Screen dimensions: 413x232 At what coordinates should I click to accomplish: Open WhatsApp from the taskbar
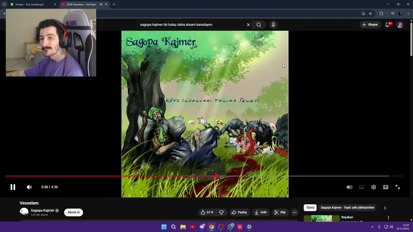230,227
